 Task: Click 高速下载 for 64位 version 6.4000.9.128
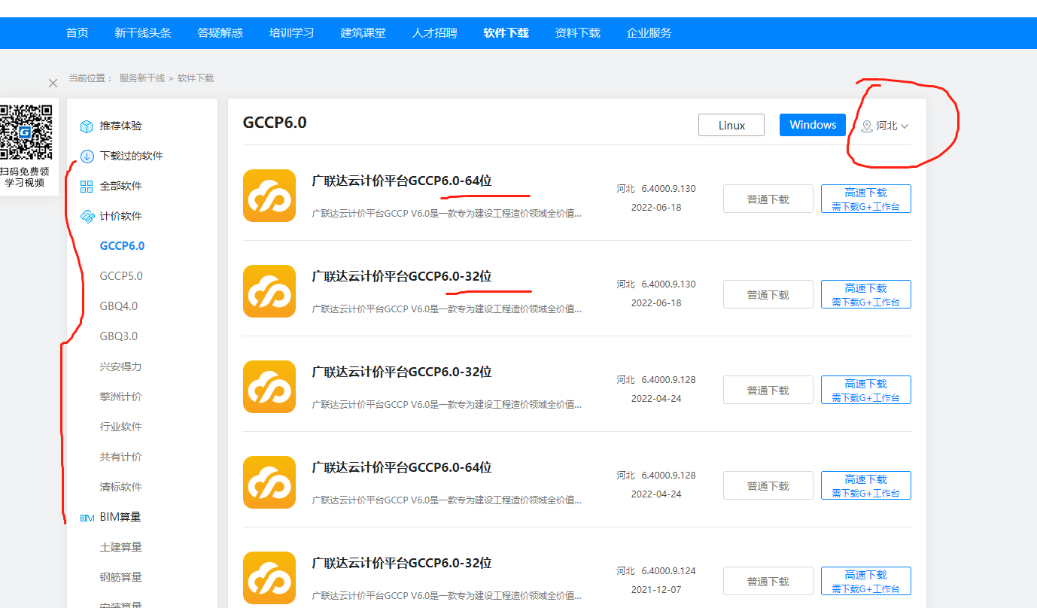866,486
